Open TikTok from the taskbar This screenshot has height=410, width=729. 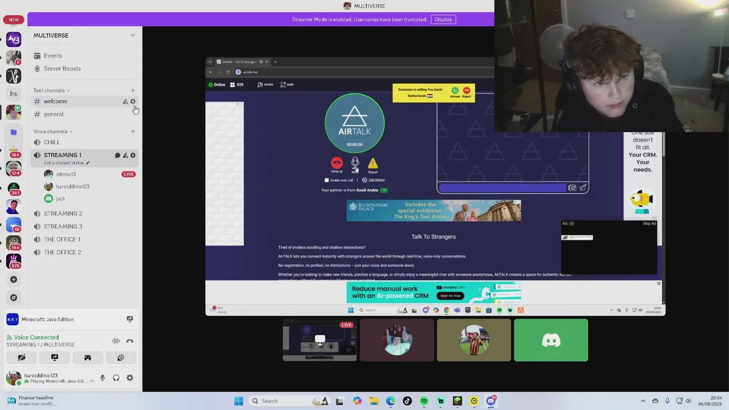point(407,401)
